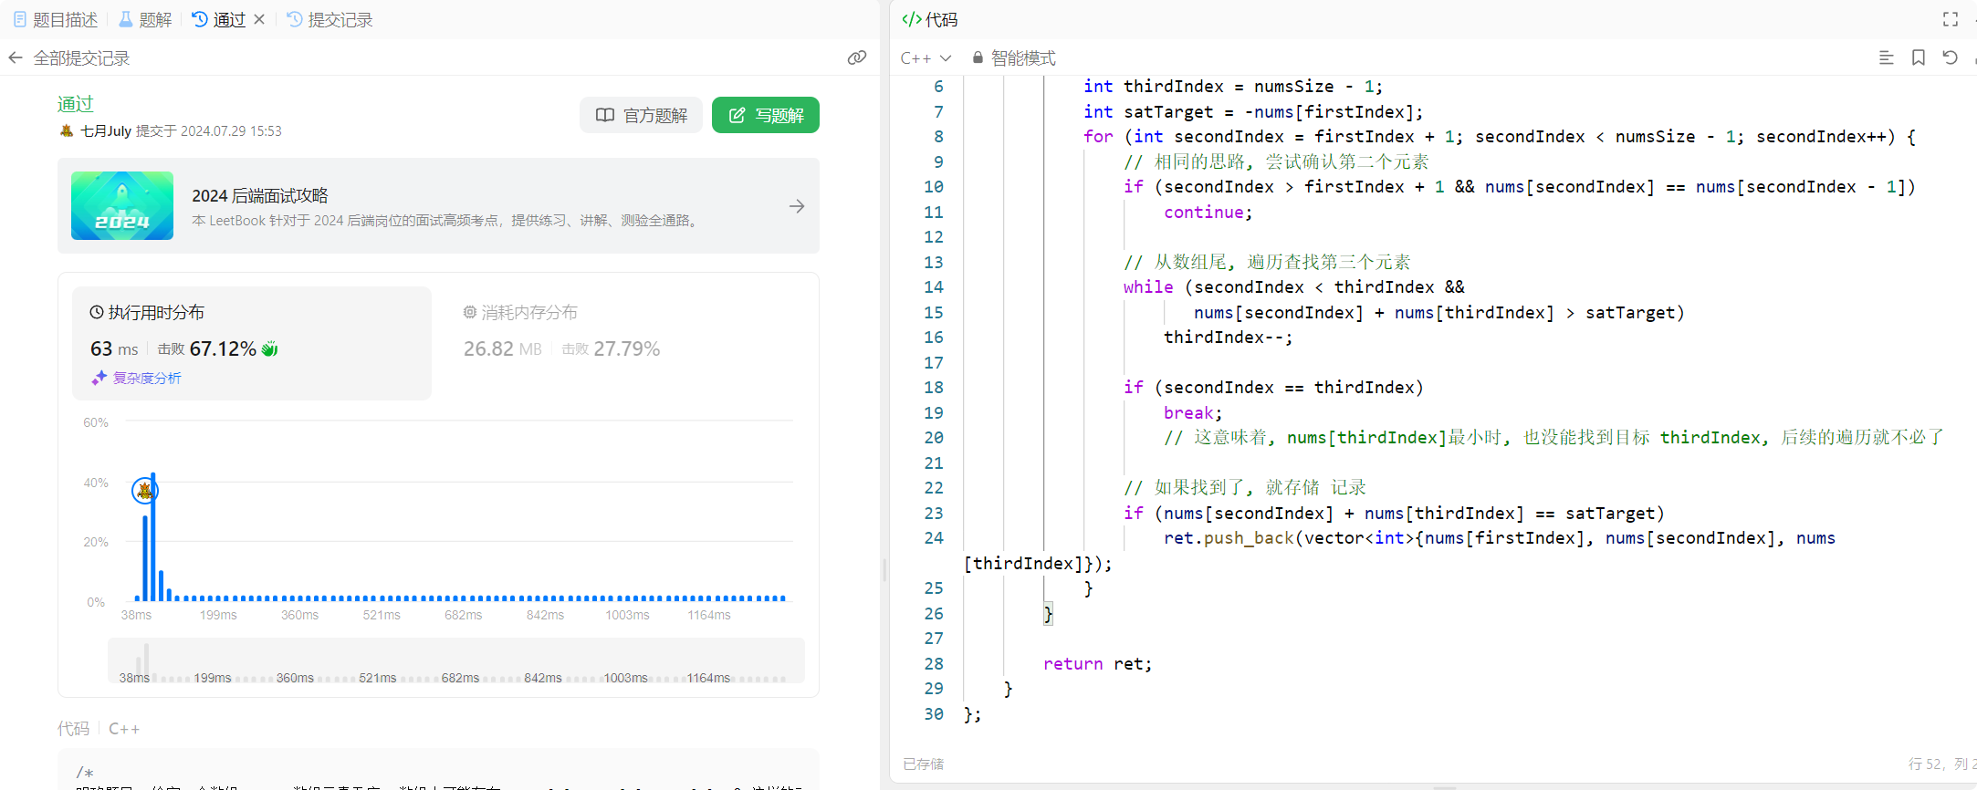Viewport: 1977px width, 790px height.
Task: Click the format code icon
Action: (1887, 57)
